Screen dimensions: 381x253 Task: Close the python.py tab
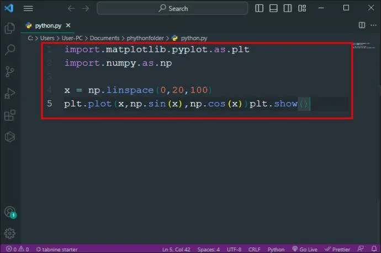point(68,25)
